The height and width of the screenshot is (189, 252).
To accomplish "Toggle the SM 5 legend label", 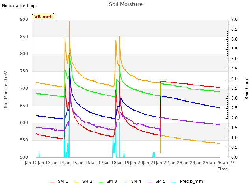I will tap(161, 181).
